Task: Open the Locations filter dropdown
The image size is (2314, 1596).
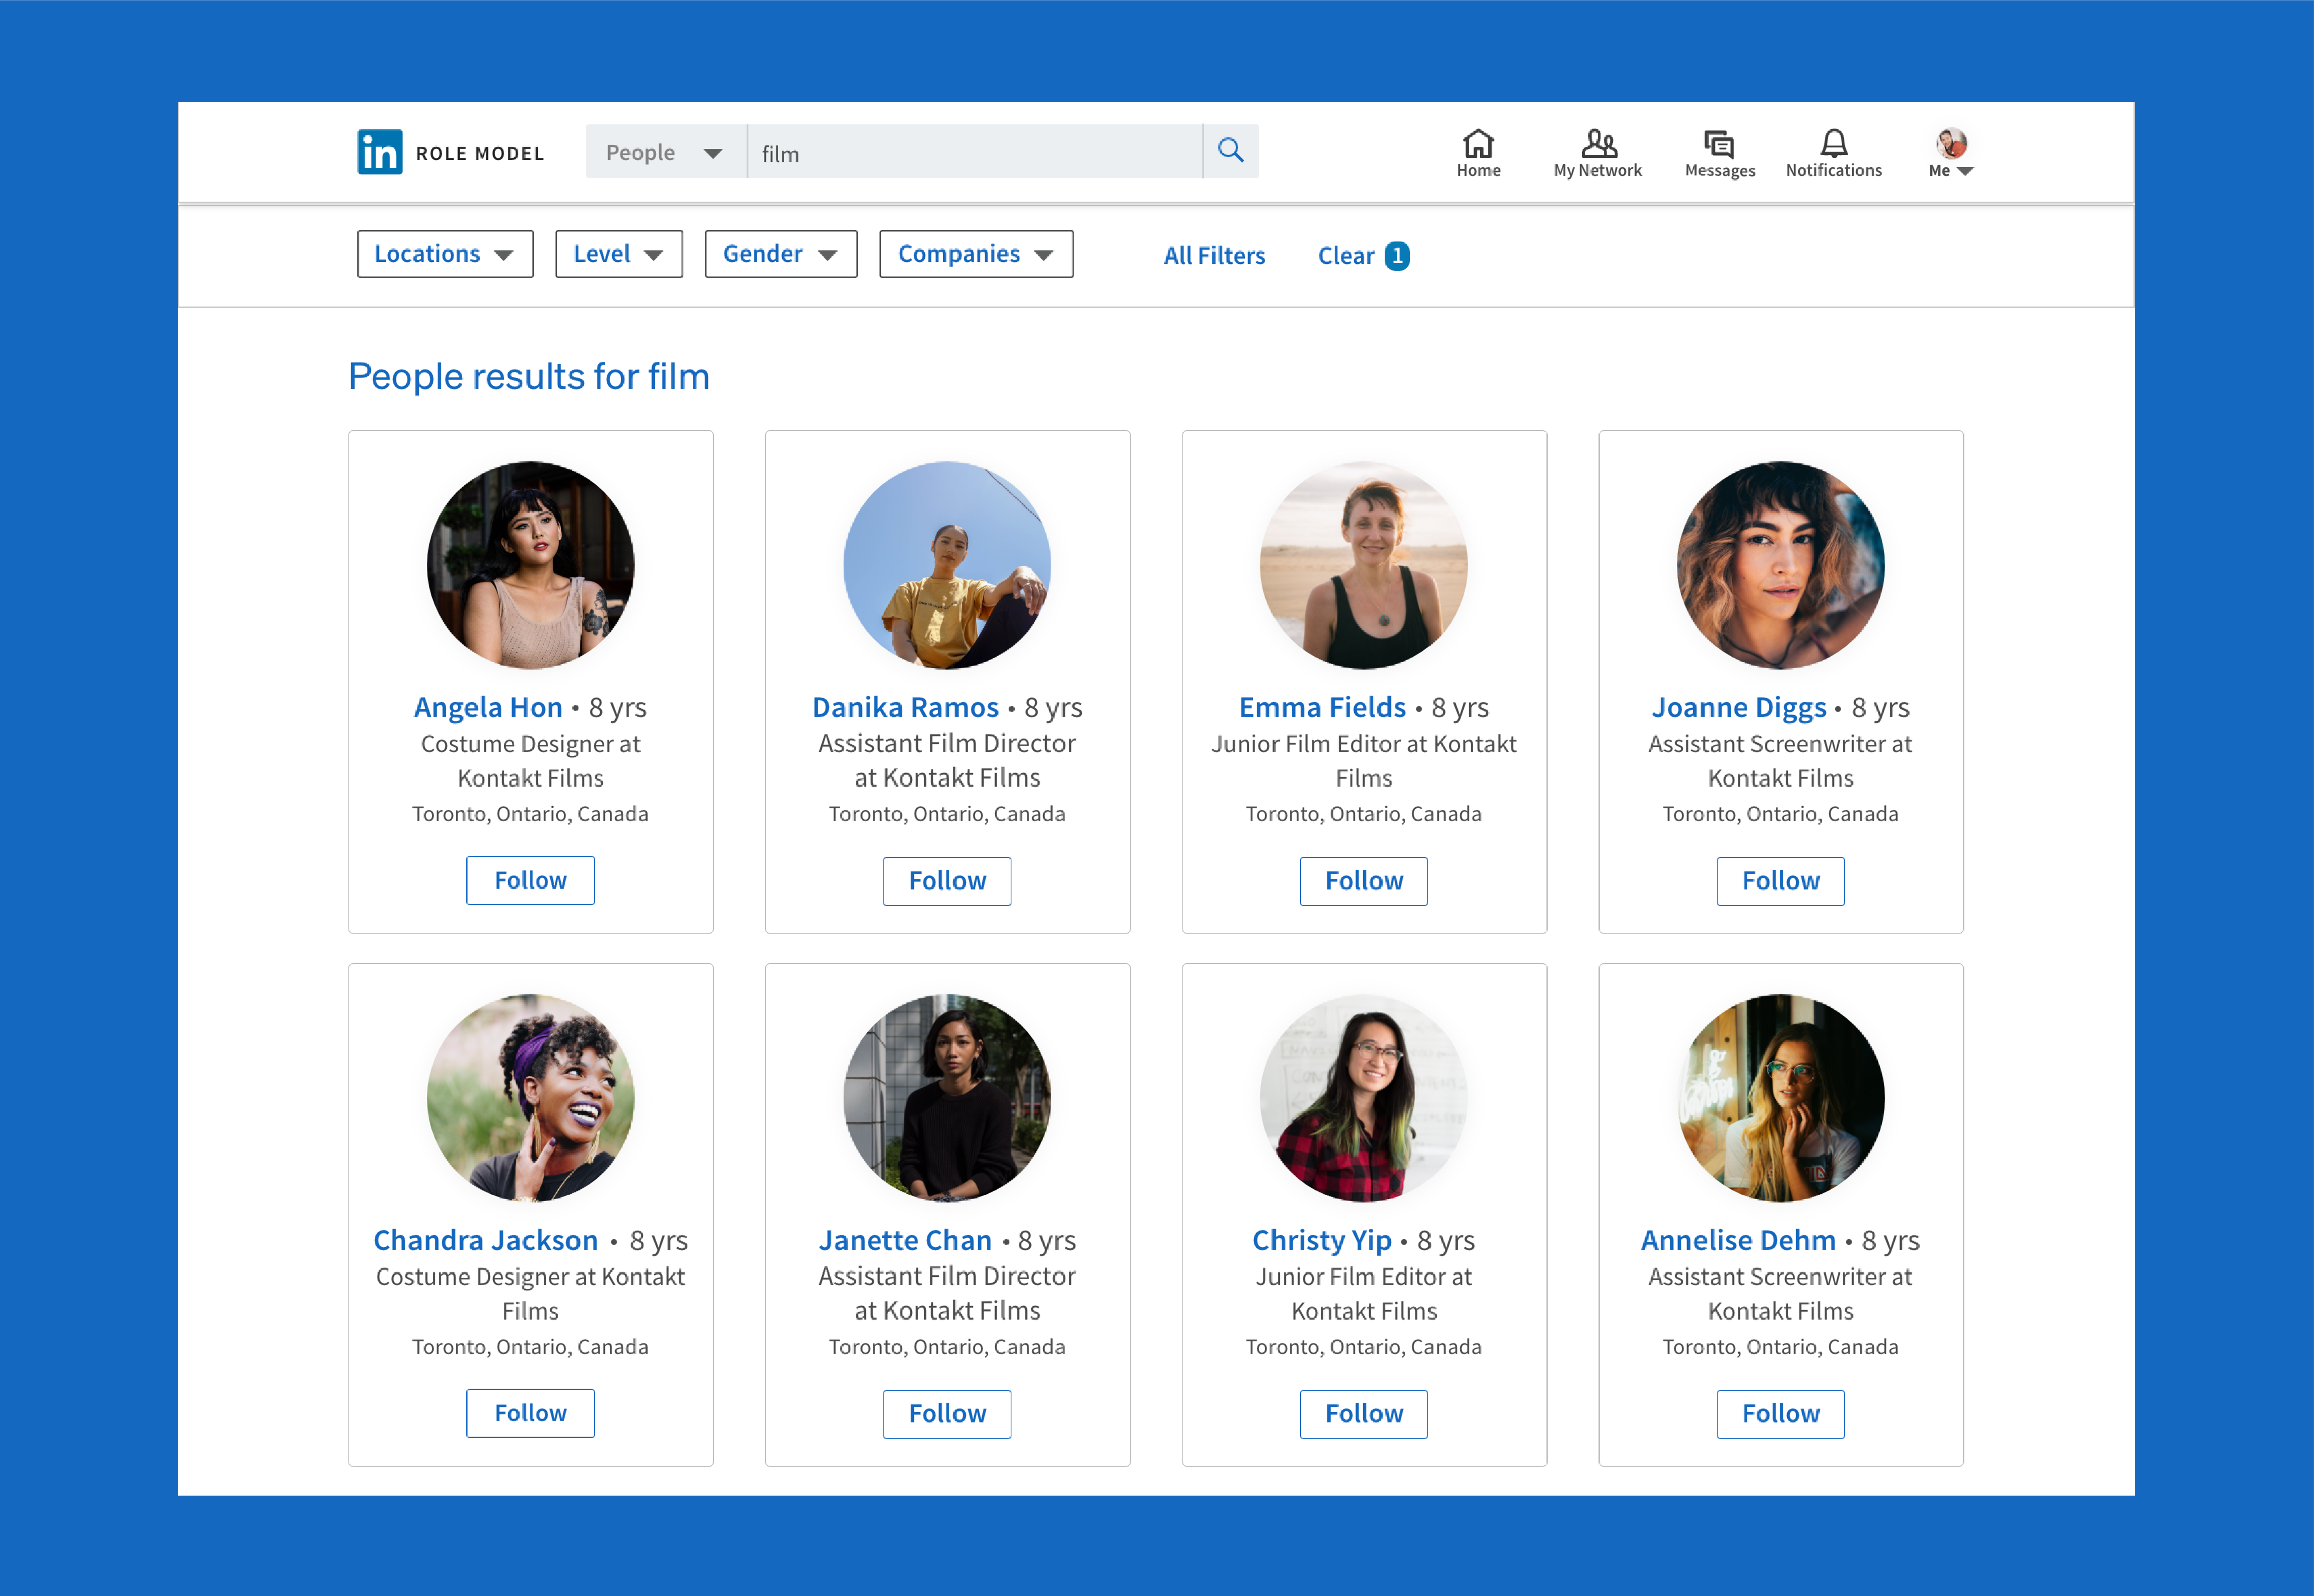Action: (444, 254)
